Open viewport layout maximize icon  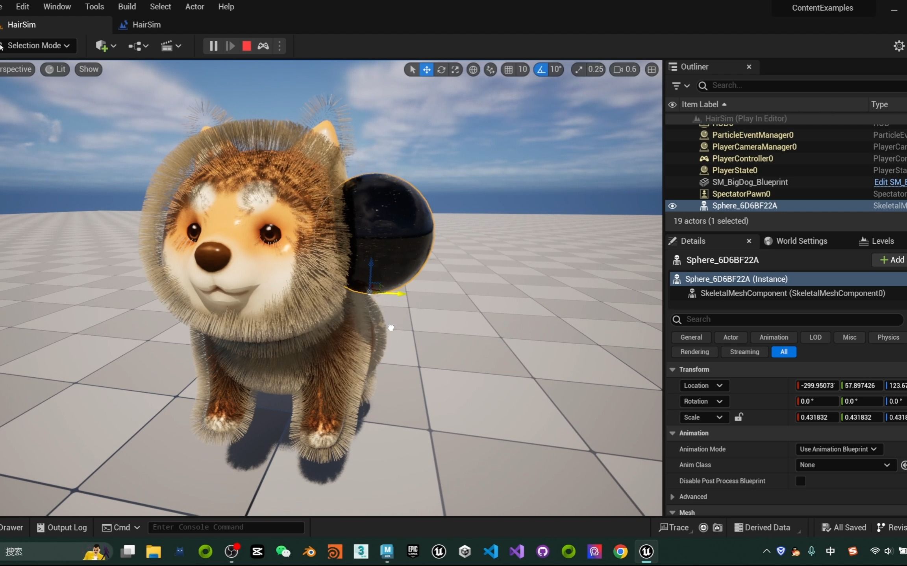[x=652, y=70]
